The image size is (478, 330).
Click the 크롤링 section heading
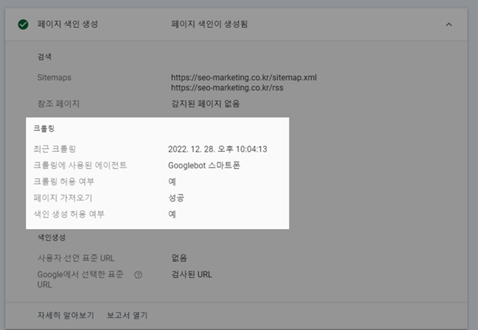pos(43,129)
